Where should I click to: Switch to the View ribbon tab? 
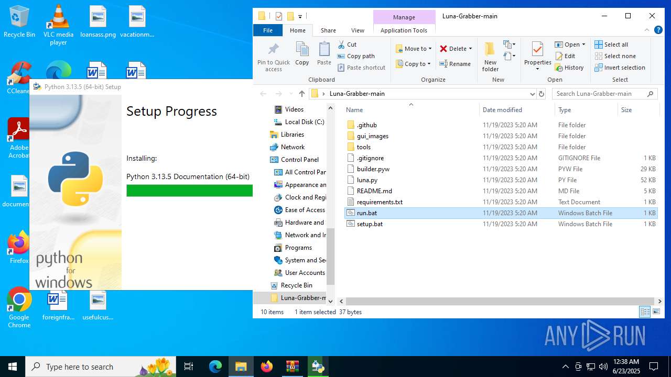pos(358,30)
